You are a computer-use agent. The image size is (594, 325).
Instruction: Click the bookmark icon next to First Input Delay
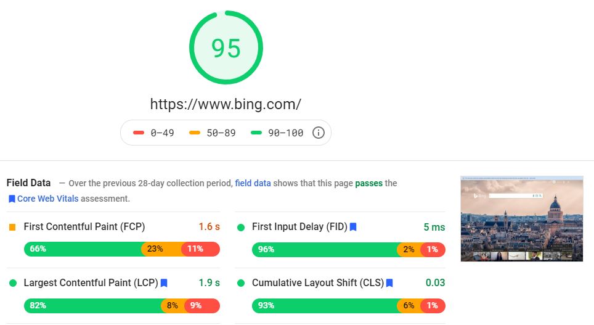353,227
